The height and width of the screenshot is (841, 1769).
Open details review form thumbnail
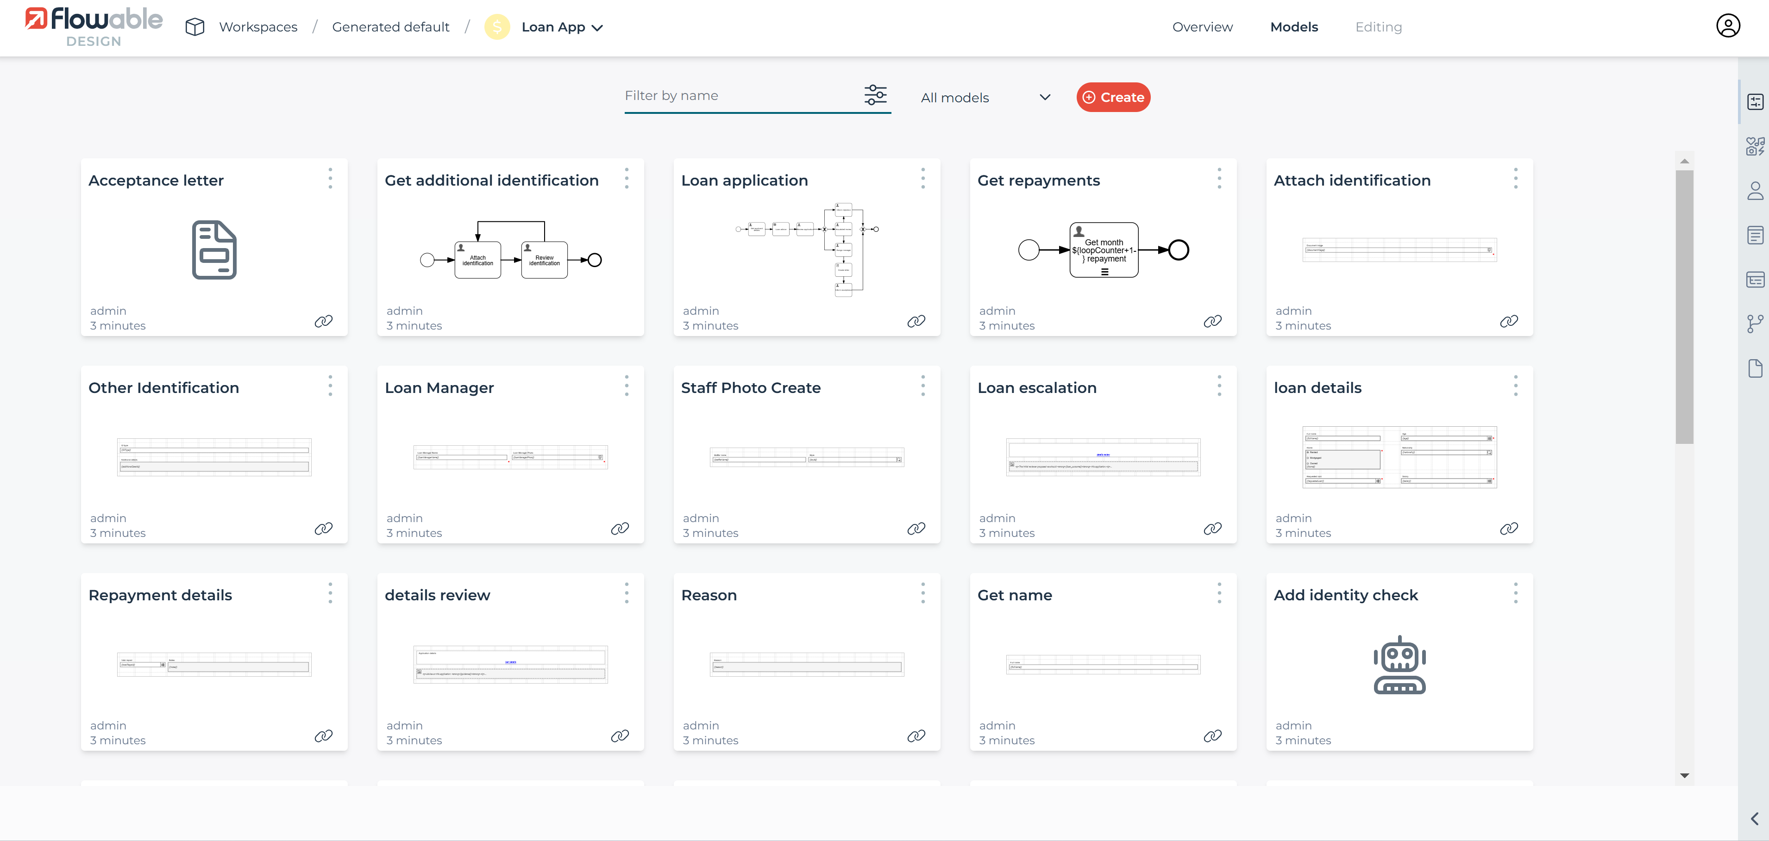point(510,665)
